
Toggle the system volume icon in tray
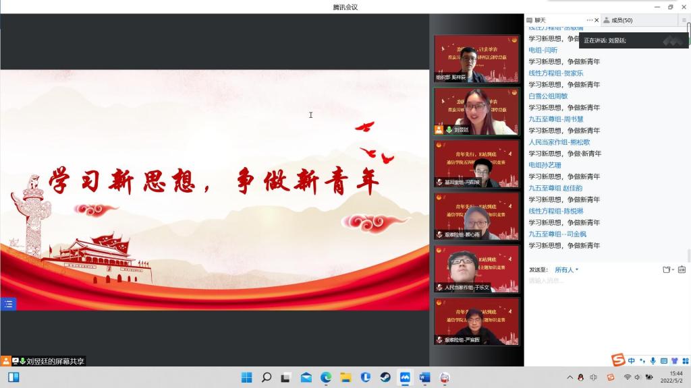coord(638,377)
